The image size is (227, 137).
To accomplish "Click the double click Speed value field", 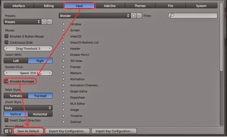I will click(28, 73).
